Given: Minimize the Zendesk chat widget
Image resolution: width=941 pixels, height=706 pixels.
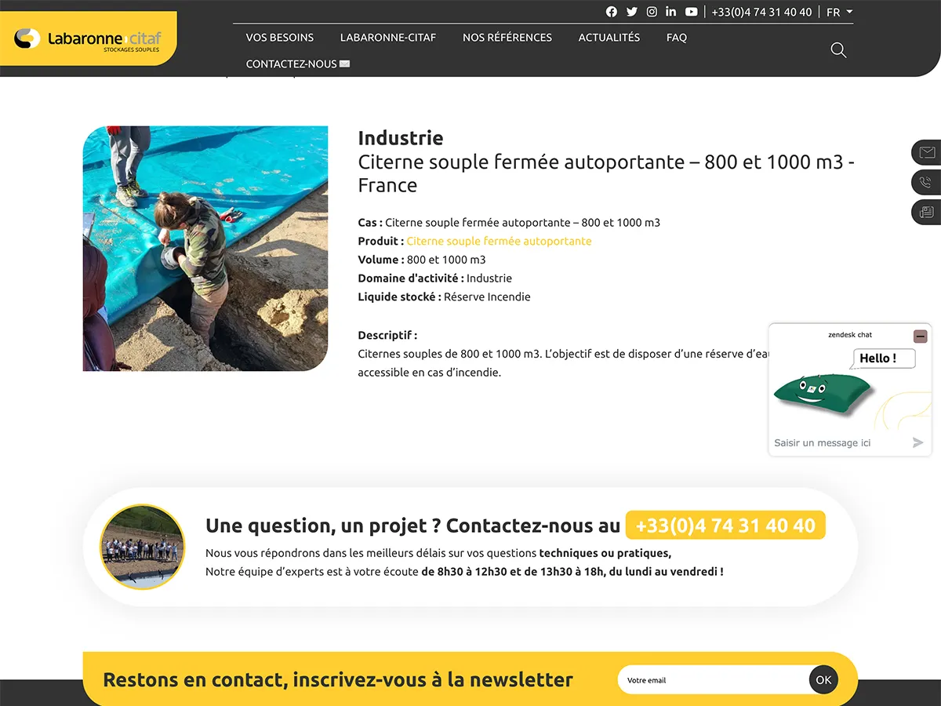Looking at the screenshot, I should [921, 336].
